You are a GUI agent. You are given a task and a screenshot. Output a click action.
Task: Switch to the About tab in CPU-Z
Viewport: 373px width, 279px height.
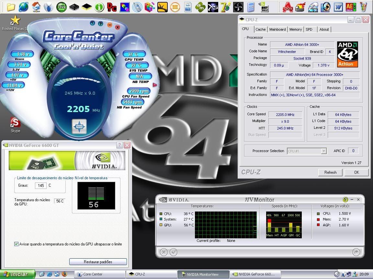pyautogui.click(x=324, y=29)
